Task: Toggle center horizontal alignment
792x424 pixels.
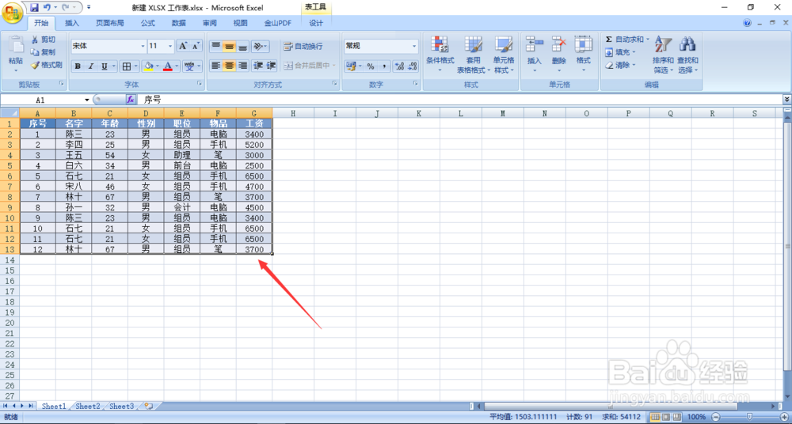Action: coord(230,66)
